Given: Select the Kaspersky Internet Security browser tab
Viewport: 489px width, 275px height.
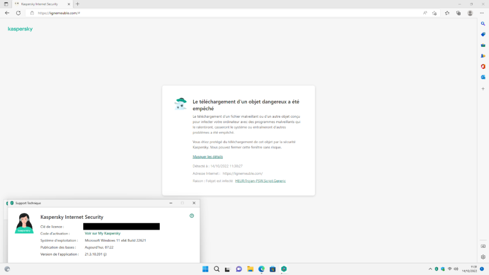Looking at the screenshot, I should [x=42, y=4].
